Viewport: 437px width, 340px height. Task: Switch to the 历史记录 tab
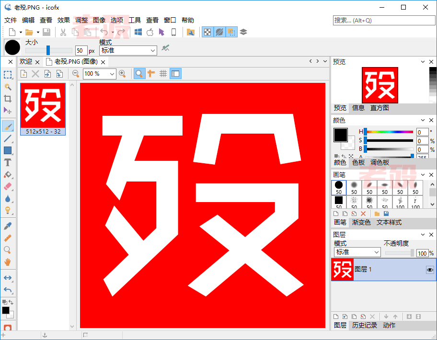(x=365, y=325)
